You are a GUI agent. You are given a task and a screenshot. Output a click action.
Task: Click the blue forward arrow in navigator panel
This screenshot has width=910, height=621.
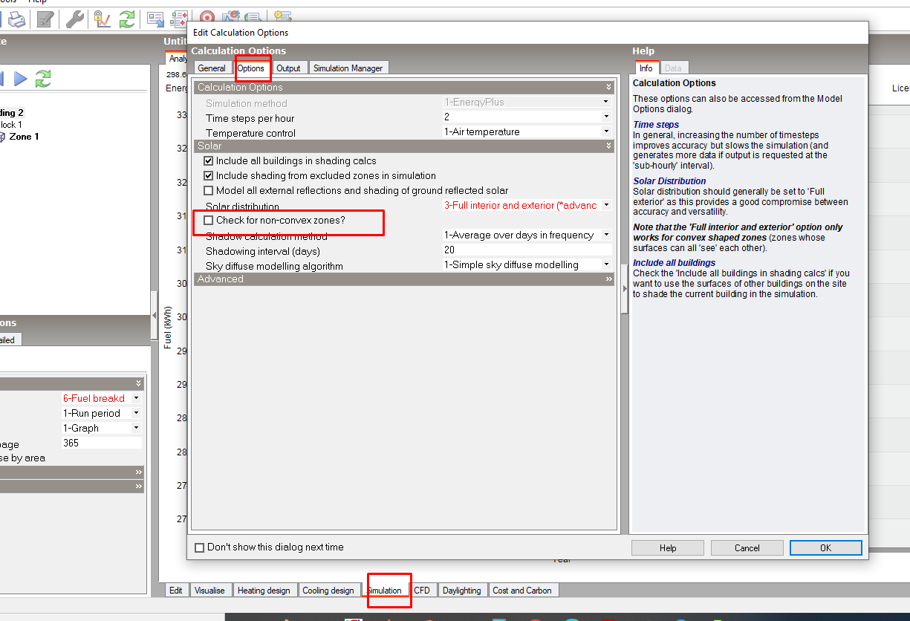(x=21, y=79)
